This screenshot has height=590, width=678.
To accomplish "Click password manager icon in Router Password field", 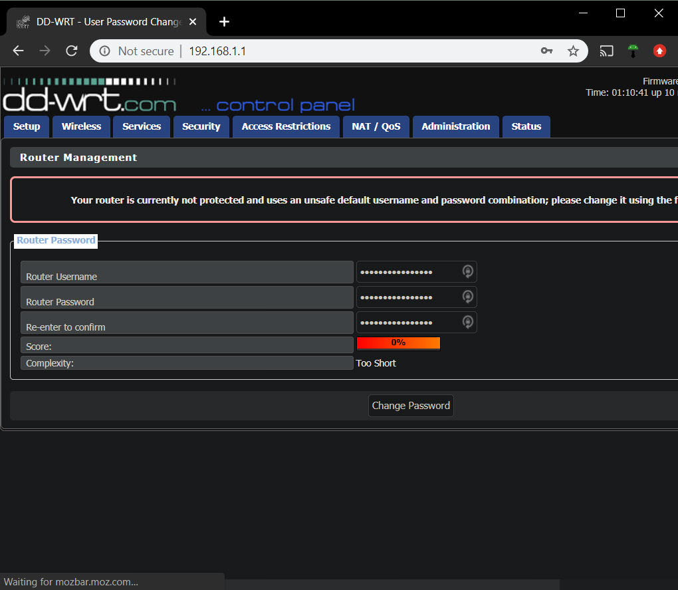I will (467, 297).
